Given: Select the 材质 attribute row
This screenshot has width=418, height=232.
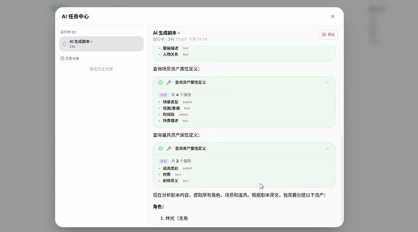Looking at the screenshot, I should [x=170, y=174].
